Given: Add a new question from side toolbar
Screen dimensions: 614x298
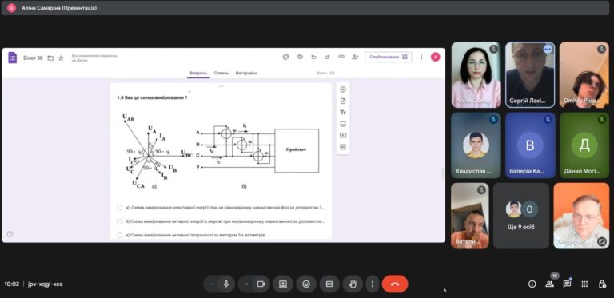Looking at the screenshot, I should point(343,89).
